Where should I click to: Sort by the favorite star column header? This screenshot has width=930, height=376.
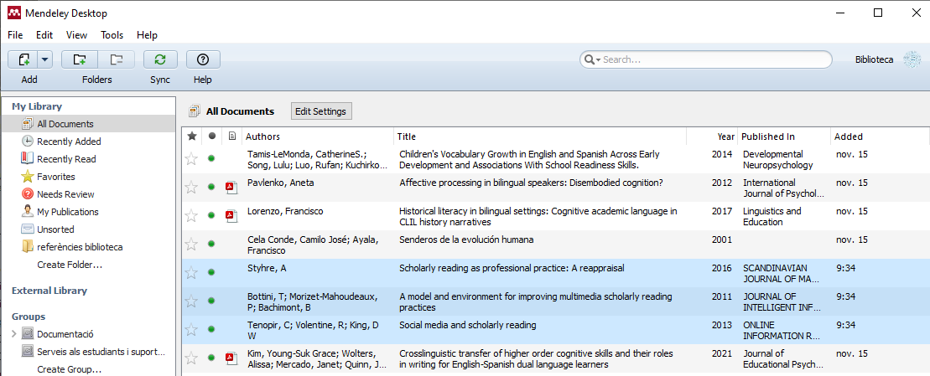tap(191, 136)
